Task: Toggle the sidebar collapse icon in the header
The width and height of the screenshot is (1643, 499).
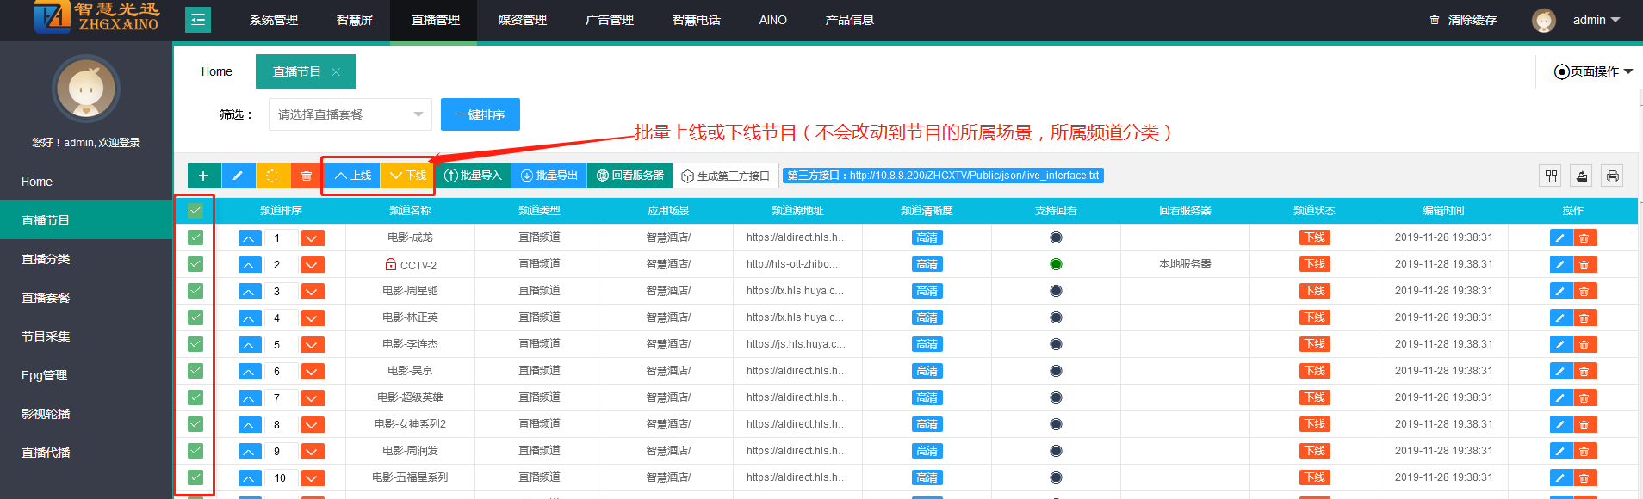Action: pos(198,19)
